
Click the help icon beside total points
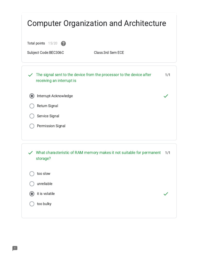(x=63, y=43)
